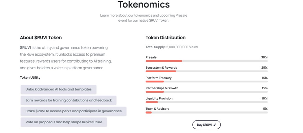
Task: Select the Earn rewards for training chip
Action: [x=68, y=100]
